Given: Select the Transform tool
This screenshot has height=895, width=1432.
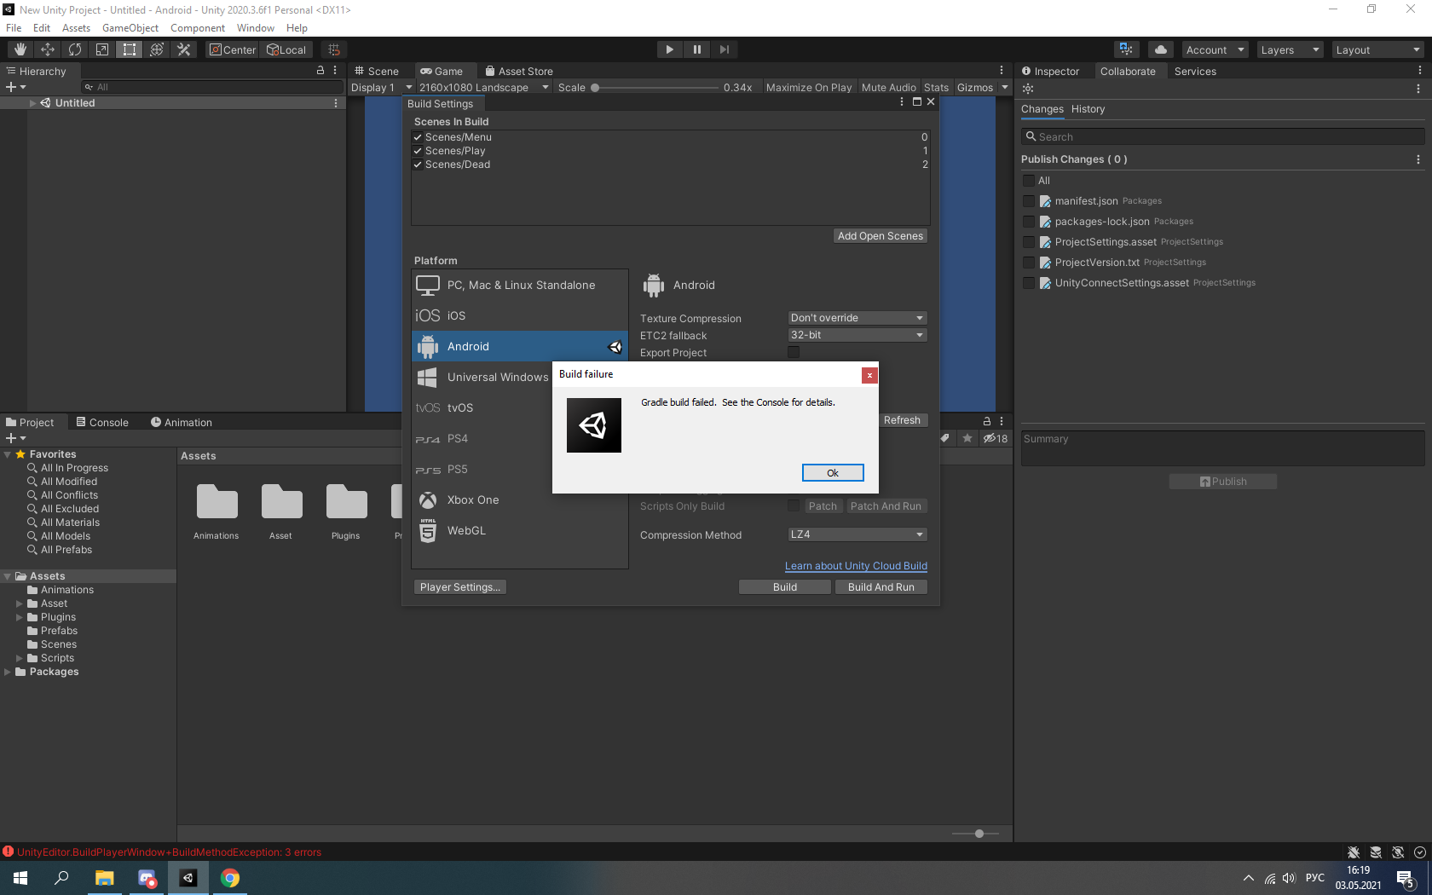Looking at the screenshot, I should point(157,49).
